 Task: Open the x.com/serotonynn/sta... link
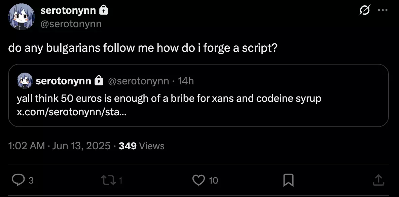[72, 112]
